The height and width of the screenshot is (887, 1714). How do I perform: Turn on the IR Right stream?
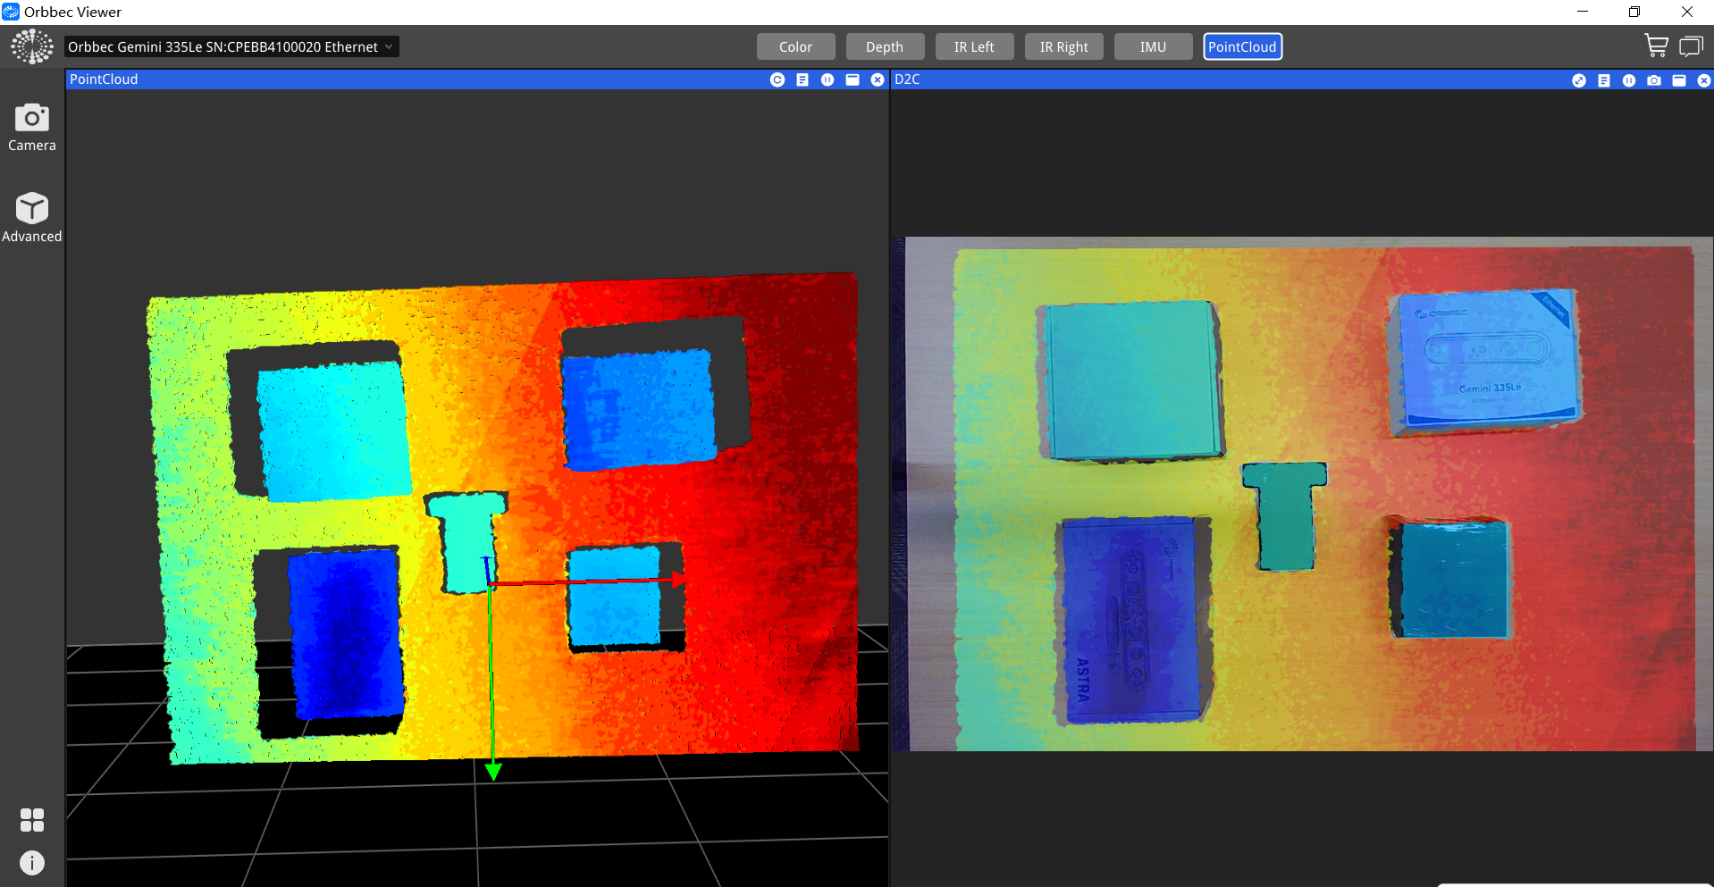pos(1063,46)
